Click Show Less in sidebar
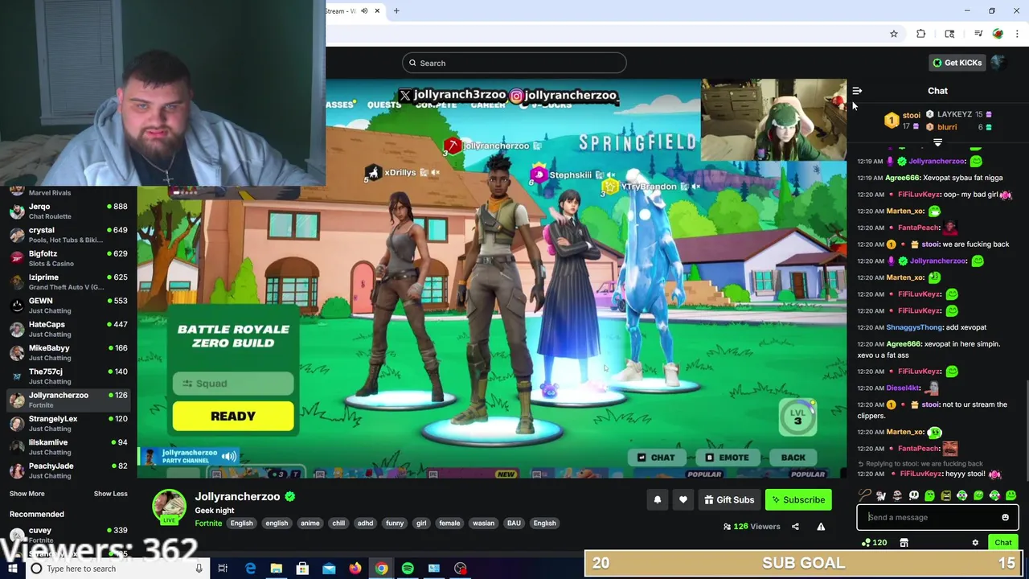1029x579 pixels. 110,494
